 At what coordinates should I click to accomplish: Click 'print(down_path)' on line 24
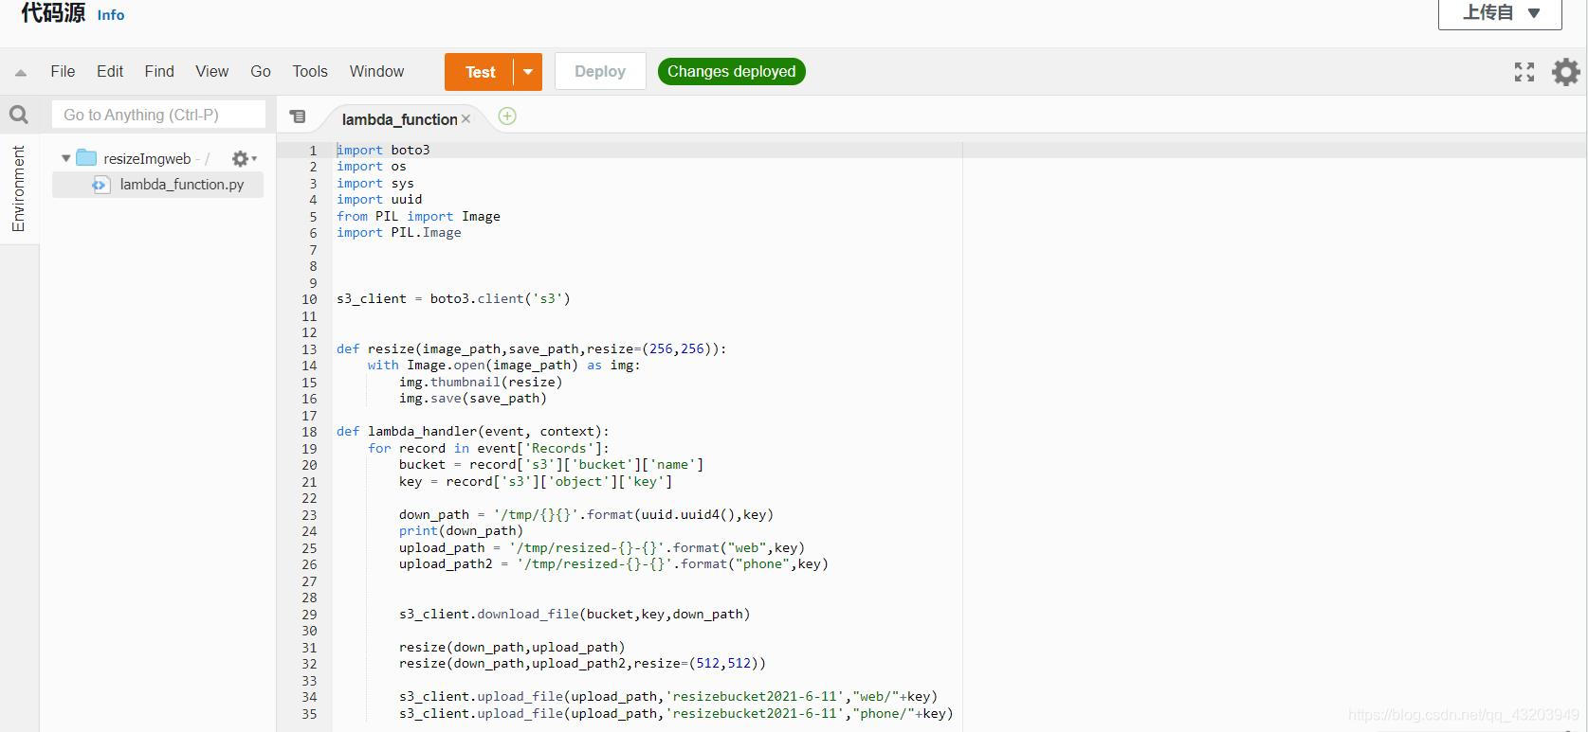(461, 530)
